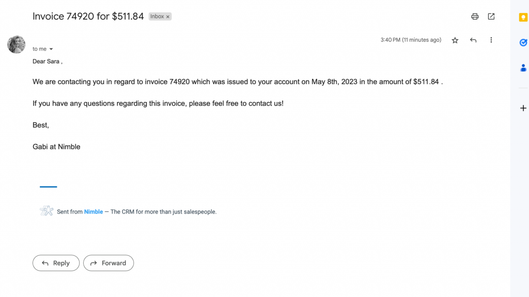Open Contacts from the side panel
This screenshot has width=529, height=297.
[x=523, y=68]
